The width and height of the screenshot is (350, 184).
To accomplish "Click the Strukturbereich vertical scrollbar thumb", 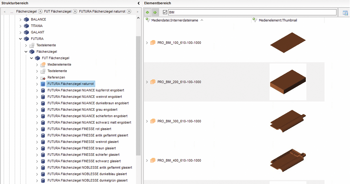I will pyautogui.click(x=138, y=96).
